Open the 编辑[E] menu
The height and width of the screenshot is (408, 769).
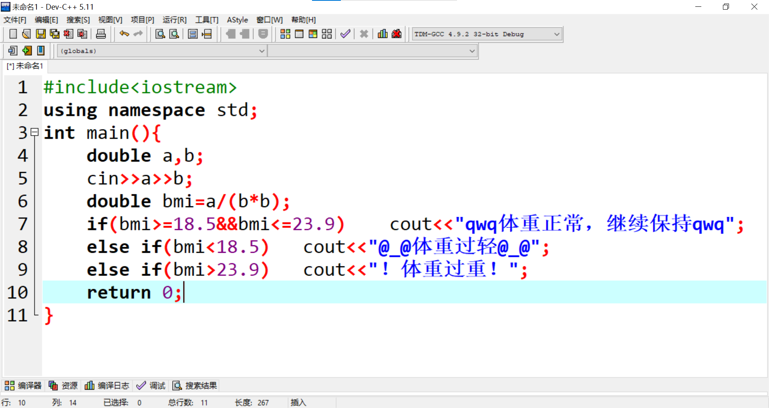click(x=46, y=20)
